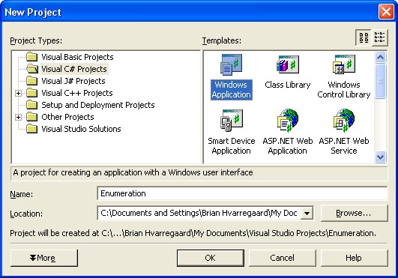398x278 pixels.
Task: Select Setup and Deployment Projects
Action: point(98,105)
